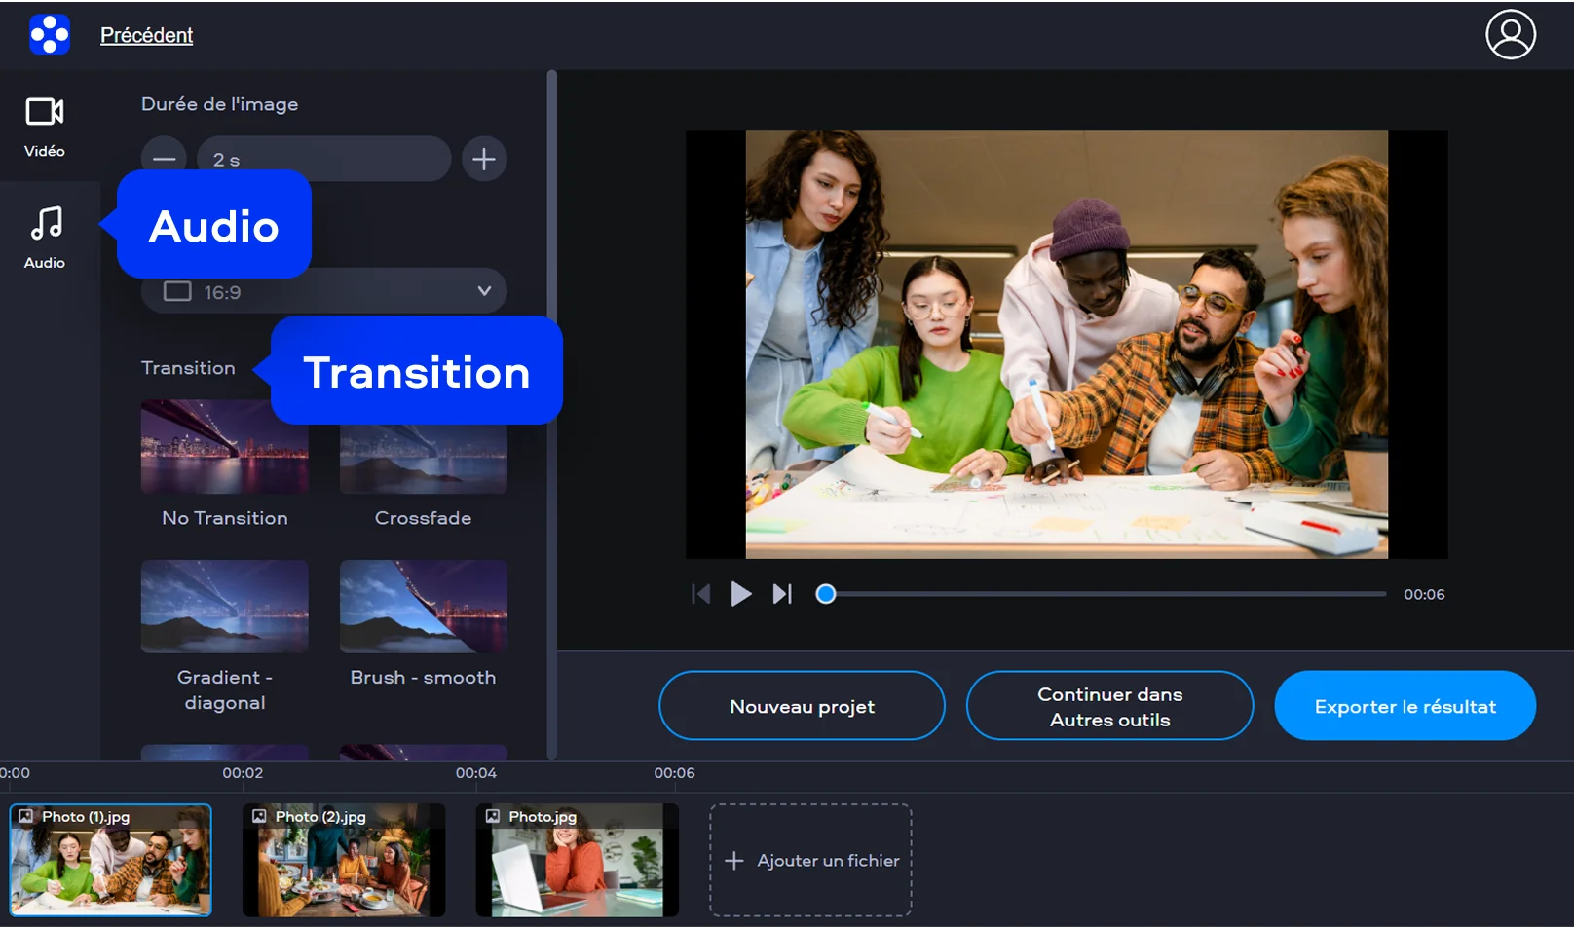Image resolution: width=1574 pixels, height=929 pixels.
Task: Open the user account profile icon
Action: 1510,35
